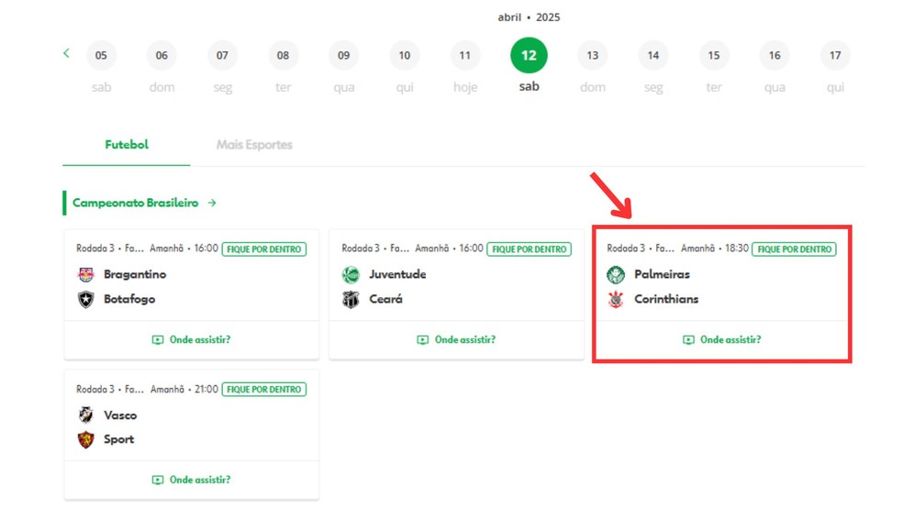
Task: Switch to the Mais Esportes tab
Action: coord(254,145)
